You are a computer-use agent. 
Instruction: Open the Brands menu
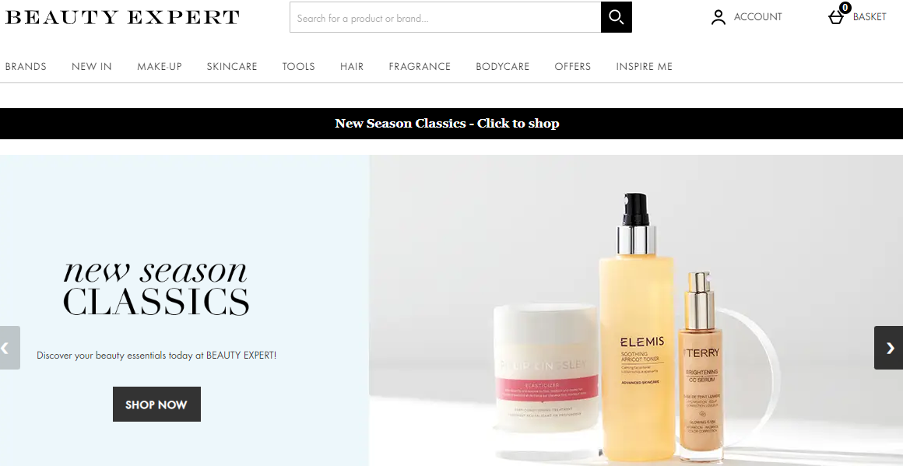26,67
